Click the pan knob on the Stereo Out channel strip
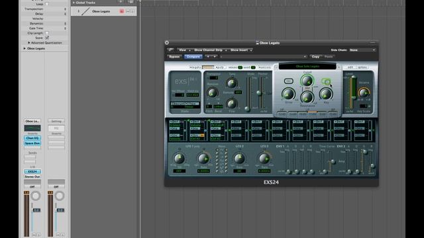This screenshot has height=238, width=424. coord(60,196)
